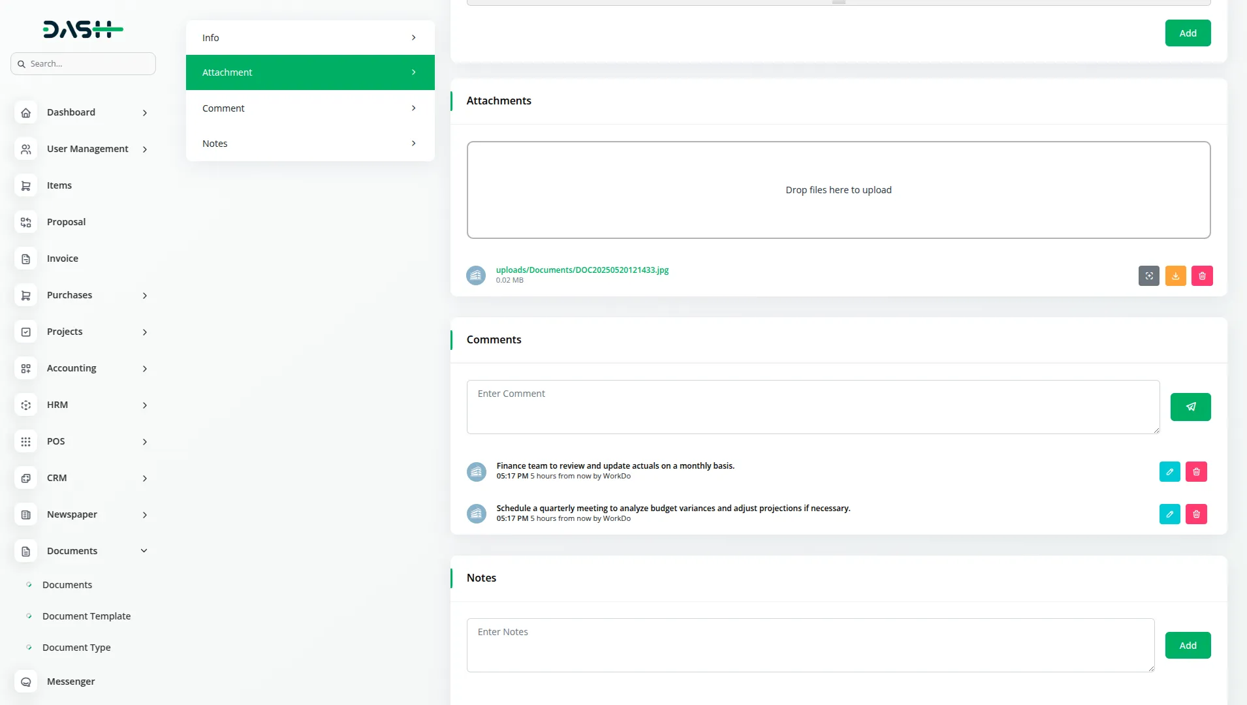Image resolution: width=1247 pixels, height=705 pixels.
Task: Click the Add button for notes
Action: [1188, 645]
